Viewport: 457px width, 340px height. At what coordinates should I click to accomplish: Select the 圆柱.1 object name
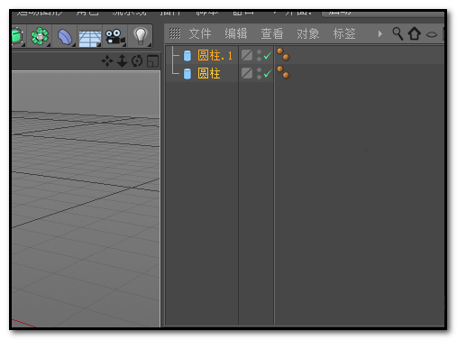tap(215, 55)
